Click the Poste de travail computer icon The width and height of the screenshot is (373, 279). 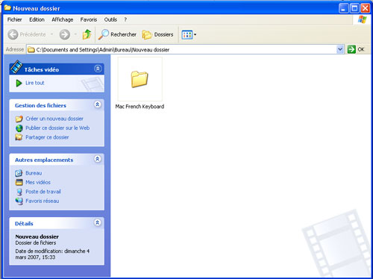[x=19, y=192]
